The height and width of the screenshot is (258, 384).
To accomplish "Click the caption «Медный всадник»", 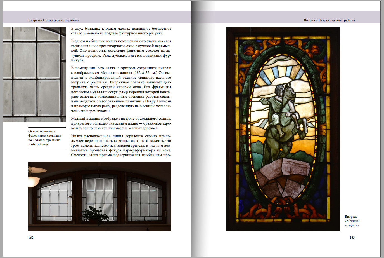I will pos(352,221).
